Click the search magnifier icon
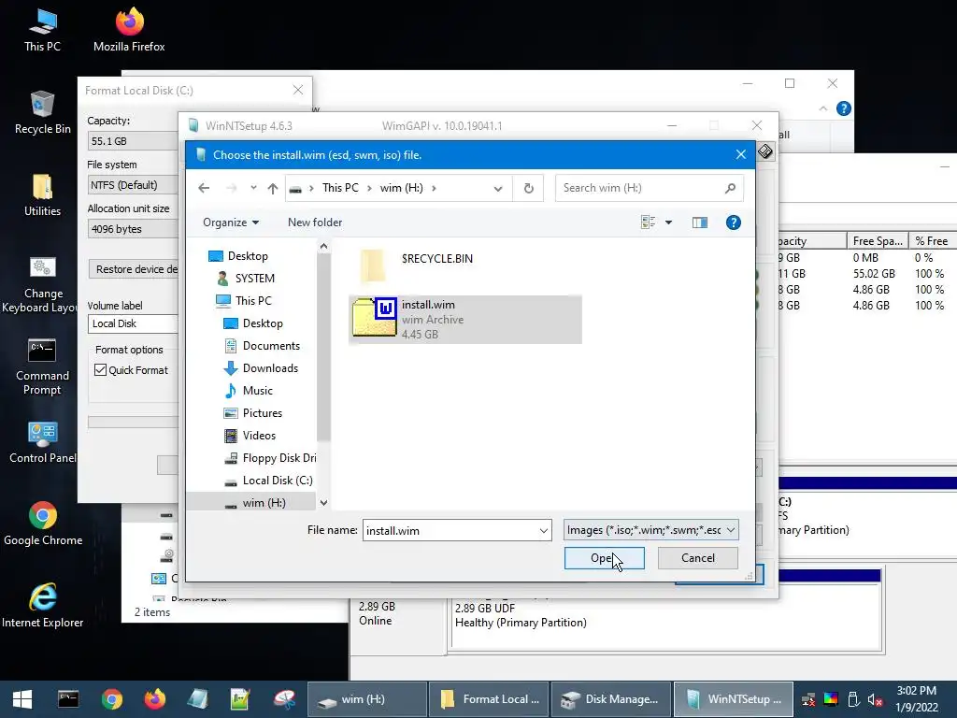Image resolution: width=957 pixels, height=718 pixels. (730, 188)
